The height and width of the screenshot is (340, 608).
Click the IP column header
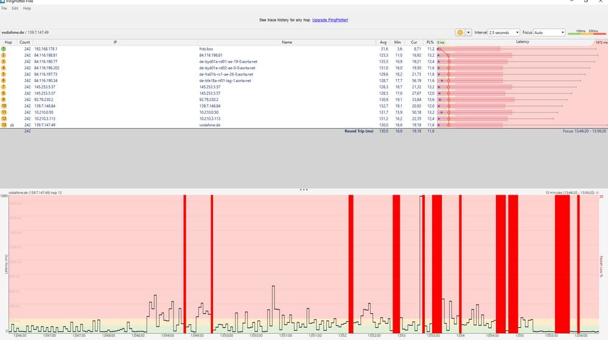click(115, 42)
